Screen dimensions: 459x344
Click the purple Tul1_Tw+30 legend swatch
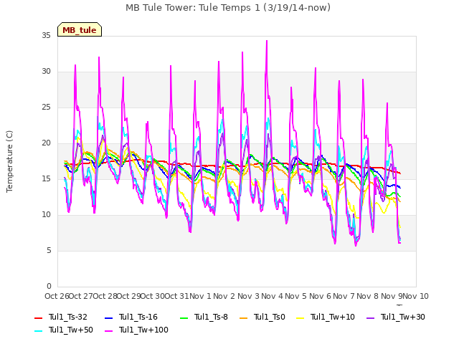[x=370, y=317]
